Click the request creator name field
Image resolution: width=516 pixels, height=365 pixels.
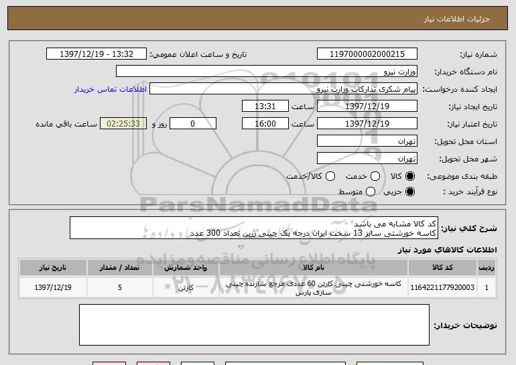[x=283, y=89]
